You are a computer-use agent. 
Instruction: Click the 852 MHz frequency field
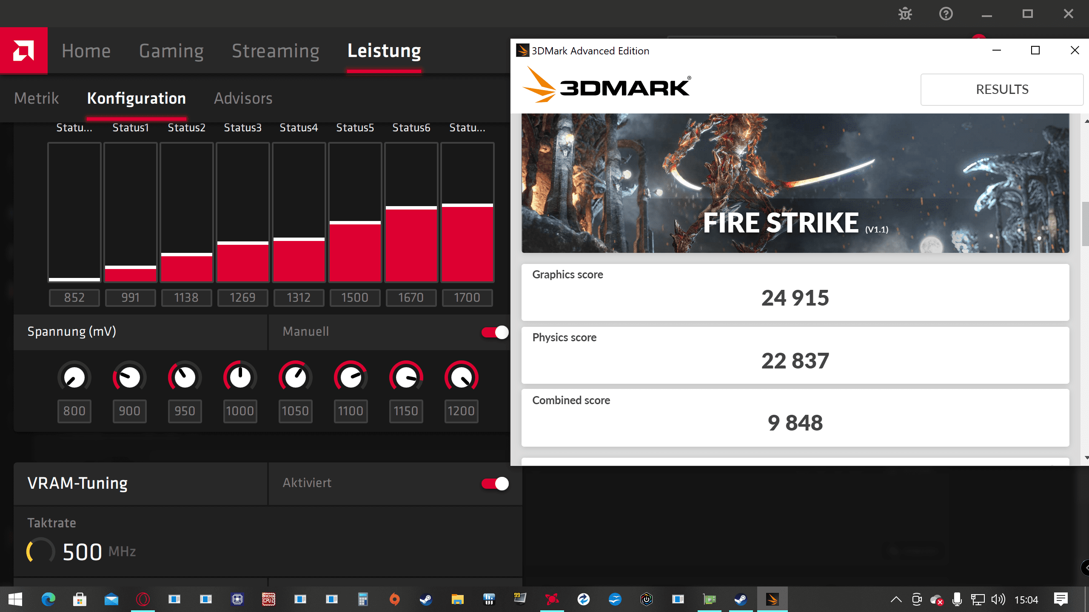(x=74, y=297)
